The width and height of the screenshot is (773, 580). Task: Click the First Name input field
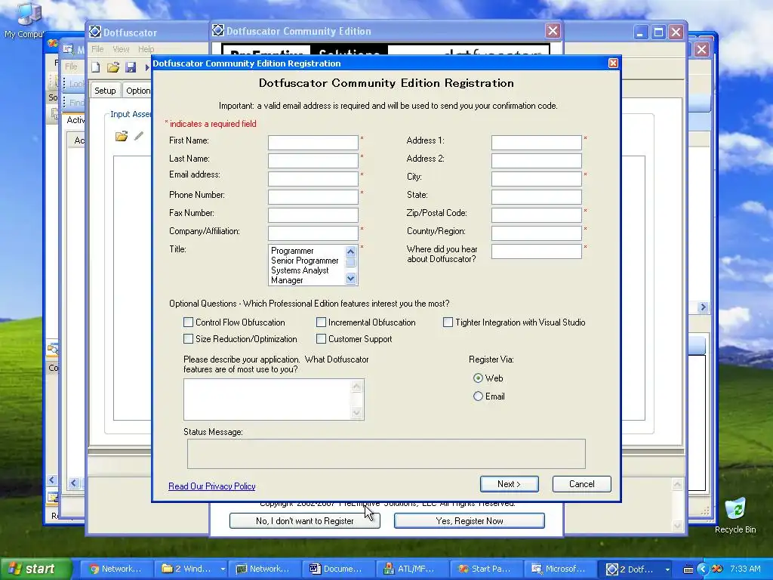pos(313,143)
